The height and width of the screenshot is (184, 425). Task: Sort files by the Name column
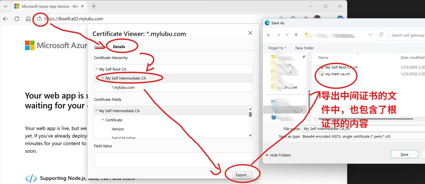[323, 58]
